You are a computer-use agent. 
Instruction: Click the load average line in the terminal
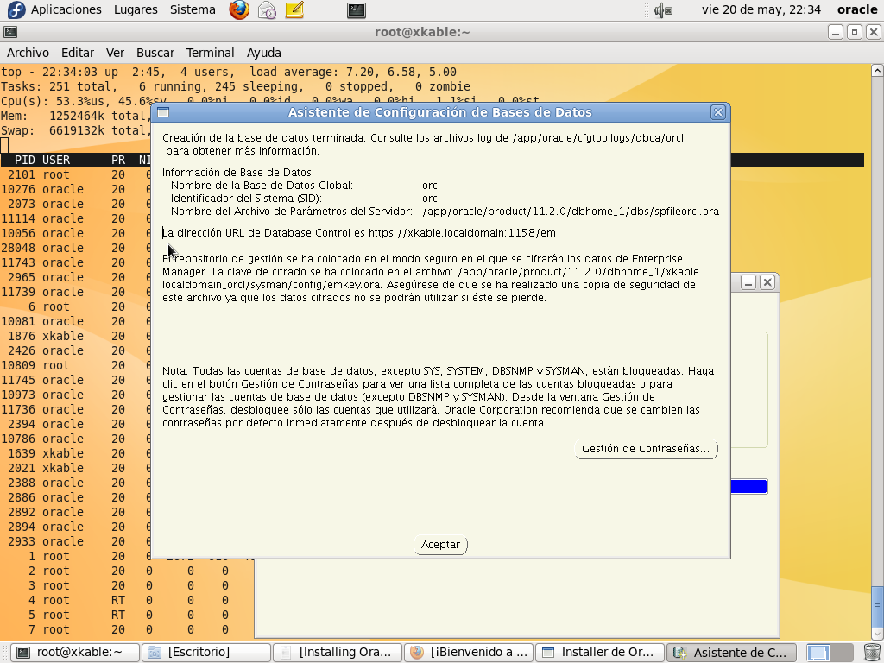(x=228, y=73)
